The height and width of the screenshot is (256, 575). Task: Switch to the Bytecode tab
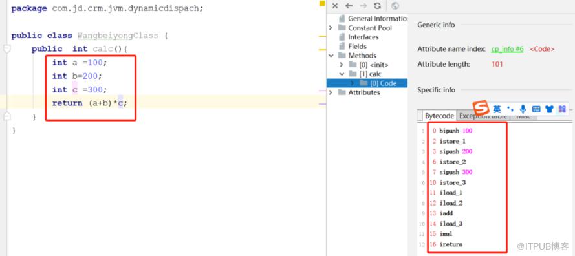point(439,116)
